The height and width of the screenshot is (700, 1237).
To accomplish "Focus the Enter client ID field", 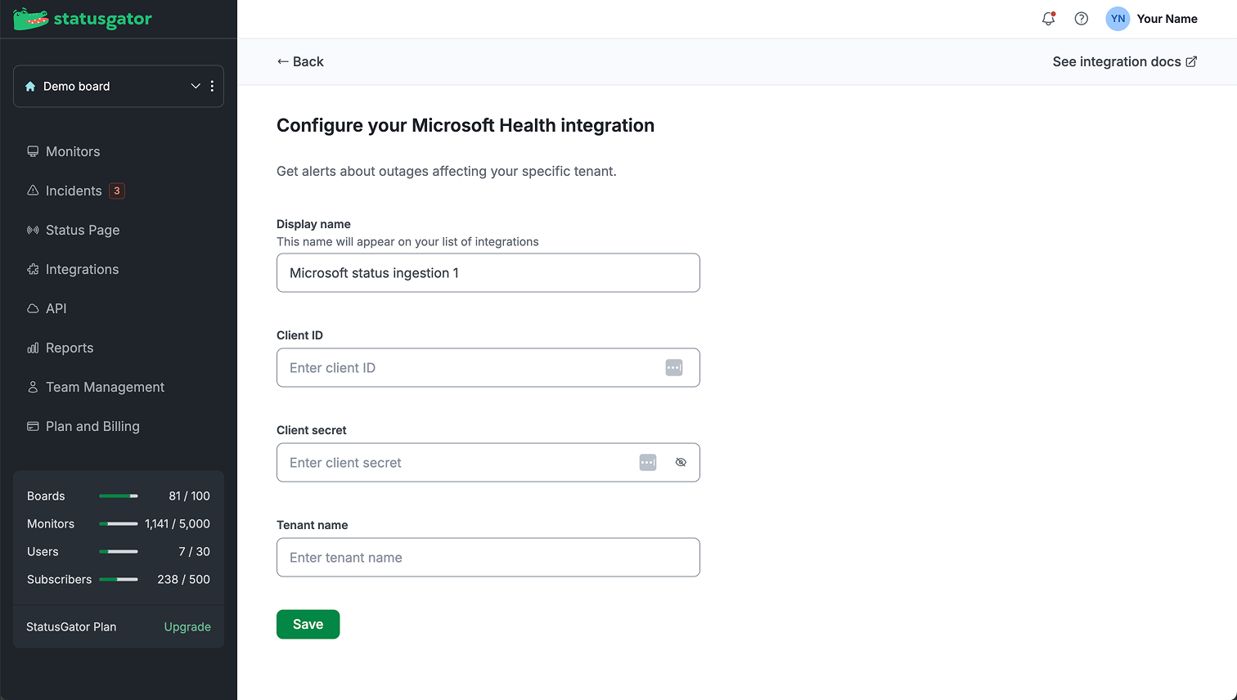I will pyautogui.click(x=488, y=367).
